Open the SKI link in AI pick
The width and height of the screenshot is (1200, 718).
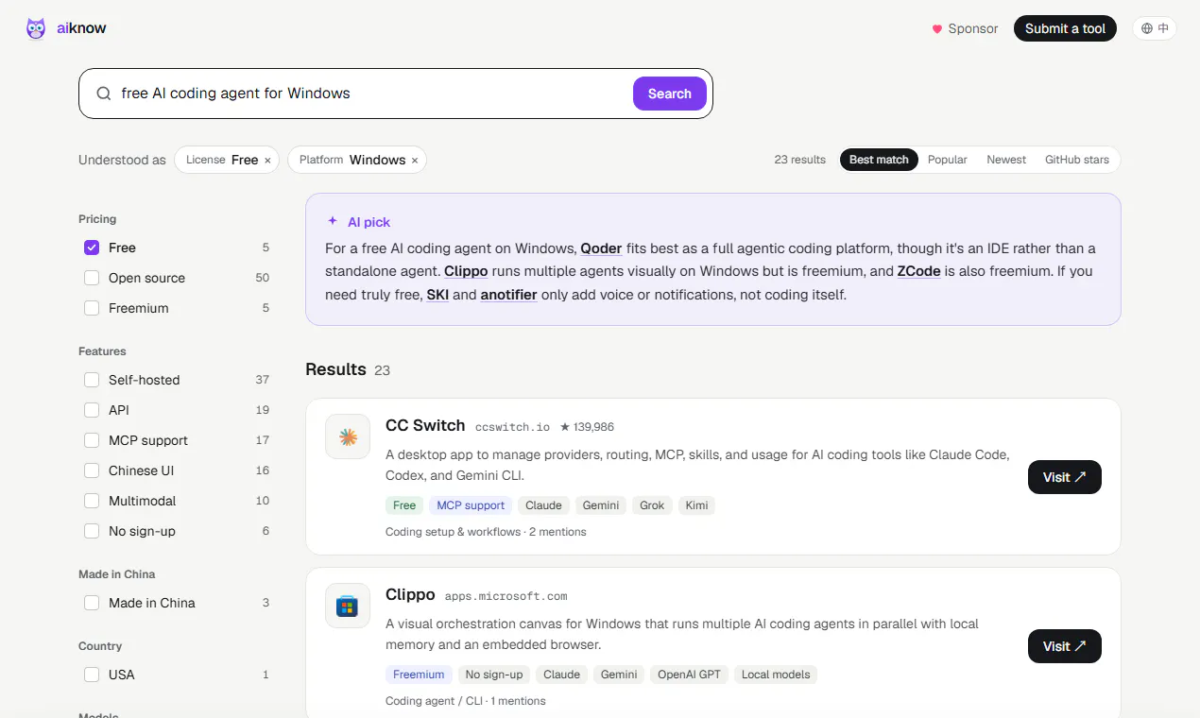click(437, 295)
